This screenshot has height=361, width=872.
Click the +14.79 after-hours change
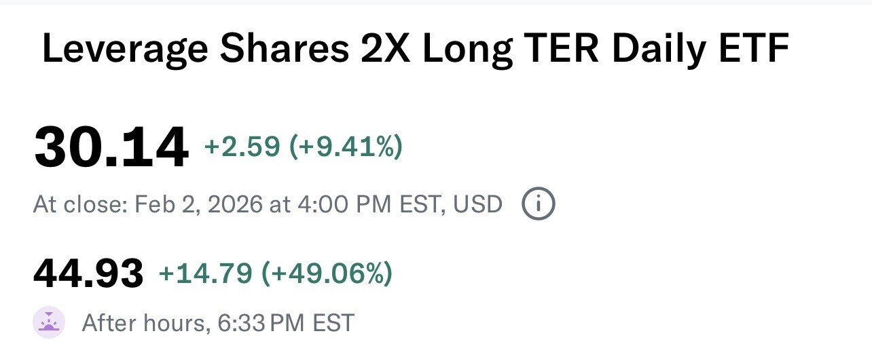click(205, 273)
